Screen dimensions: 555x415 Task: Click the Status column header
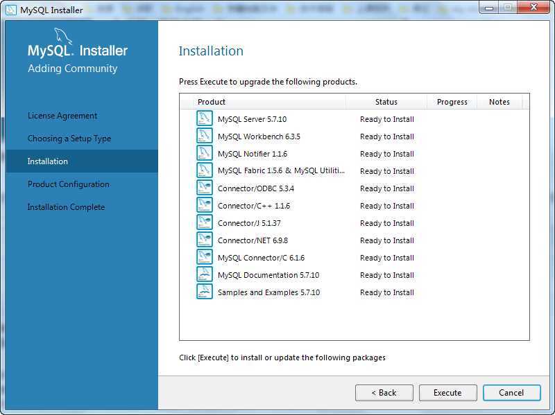pos(386,102)
